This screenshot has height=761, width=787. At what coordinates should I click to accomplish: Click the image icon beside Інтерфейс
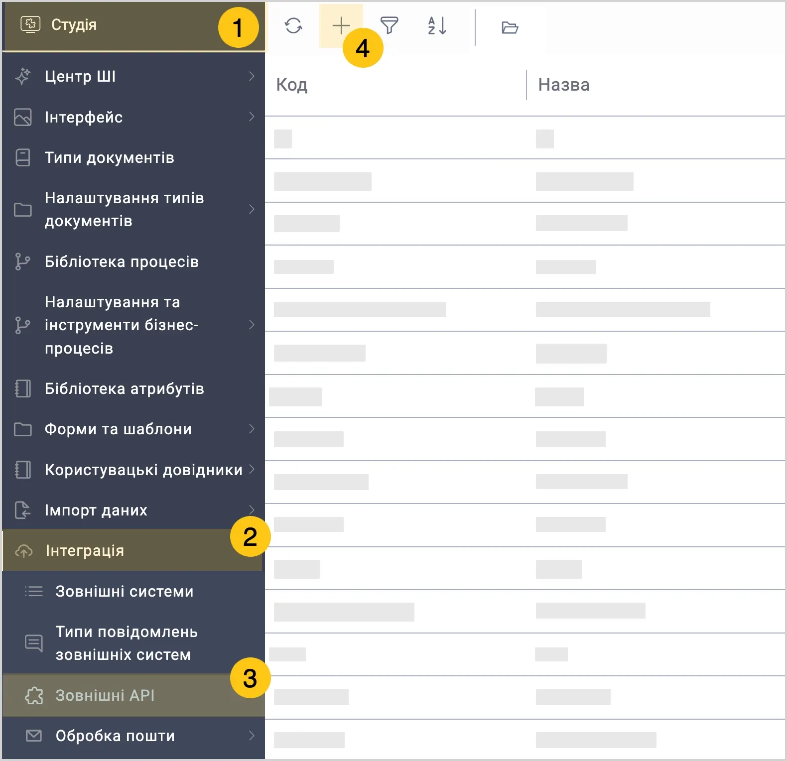tap(23, 117)
